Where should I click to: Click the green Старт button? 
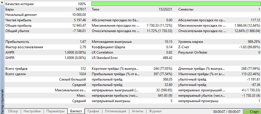(252, 111)
